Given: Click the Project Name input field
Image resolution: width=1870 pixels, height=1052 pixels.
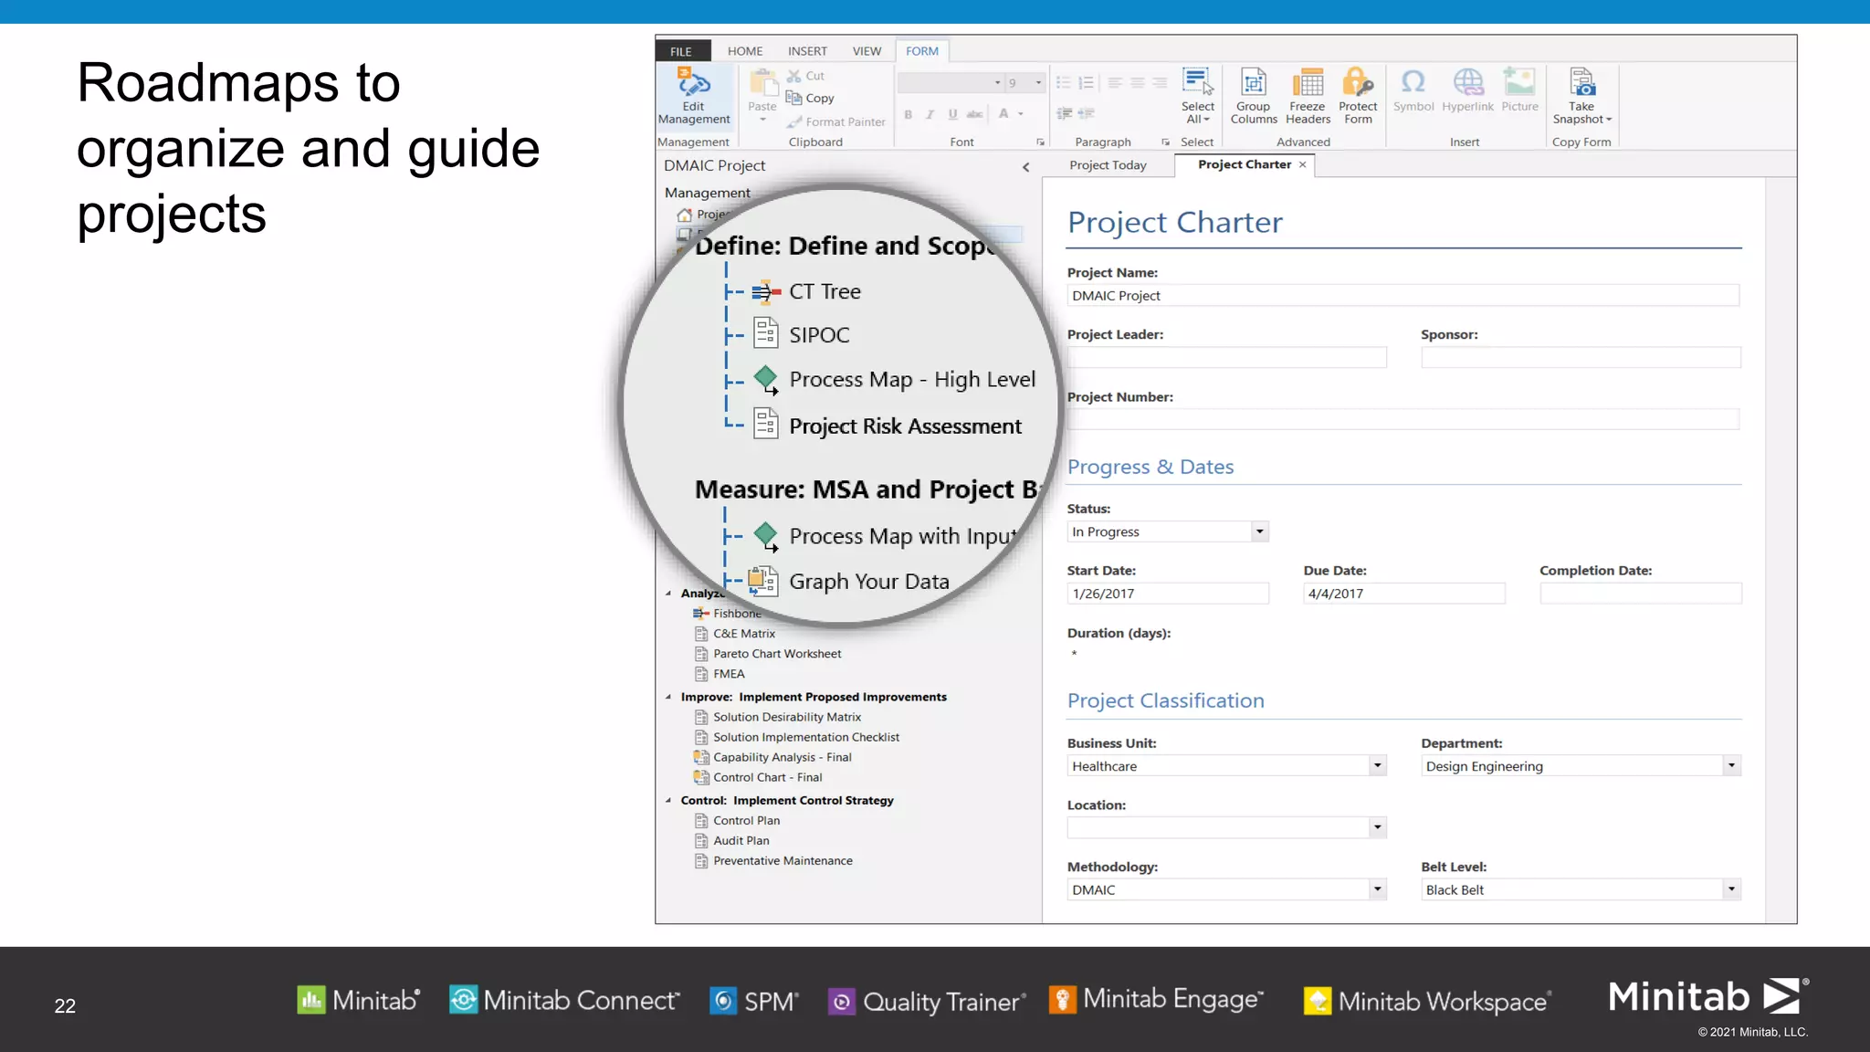Looking at the screenshot, I should 1403,296.
